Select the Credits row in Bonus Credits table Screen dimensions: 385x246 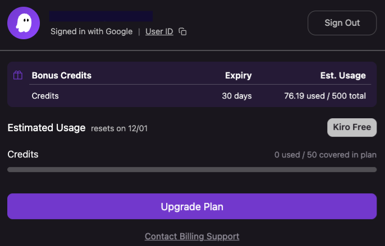45,96
